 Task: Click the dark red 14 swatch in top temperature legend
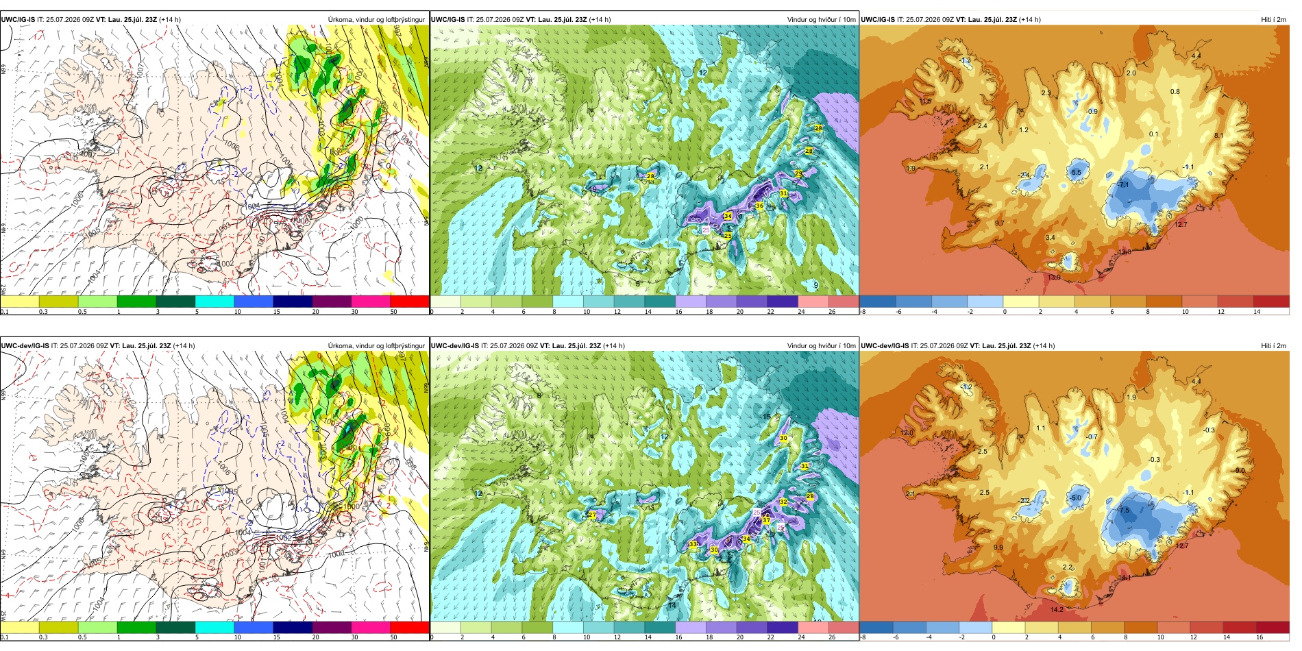coord(1271,301)
